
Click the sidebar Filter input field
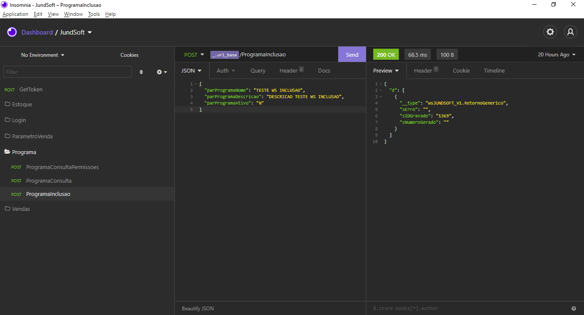pyautogui.click(x=68, y=72)
